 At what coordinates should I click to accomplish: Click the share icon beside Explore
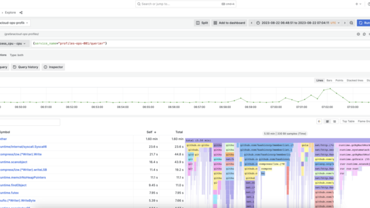(21, 13)
